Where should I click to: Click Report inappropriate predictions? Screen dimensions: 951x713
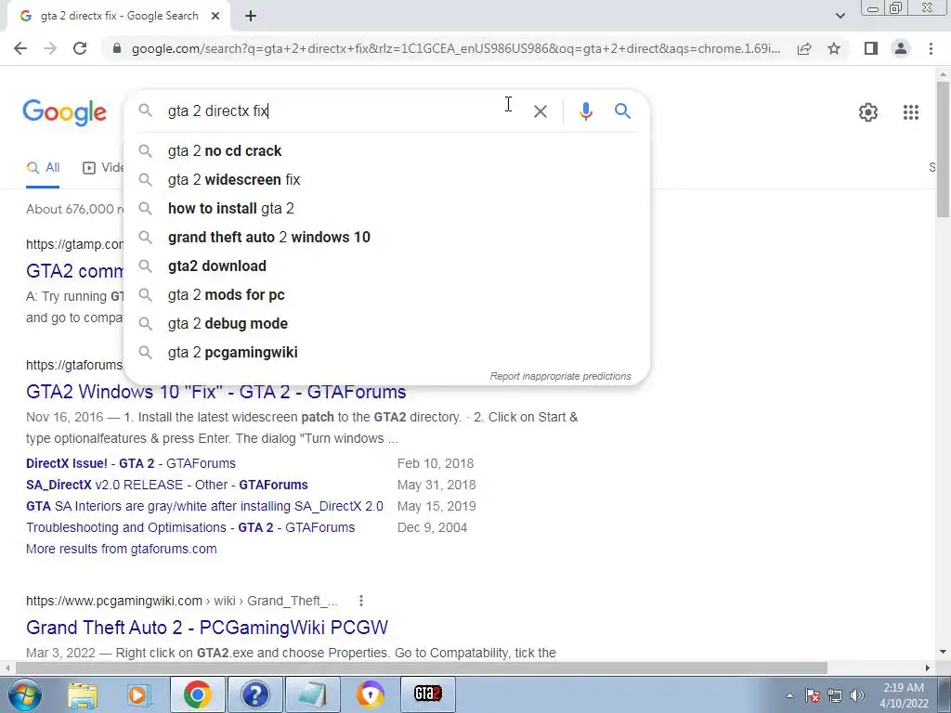[560, 376]
